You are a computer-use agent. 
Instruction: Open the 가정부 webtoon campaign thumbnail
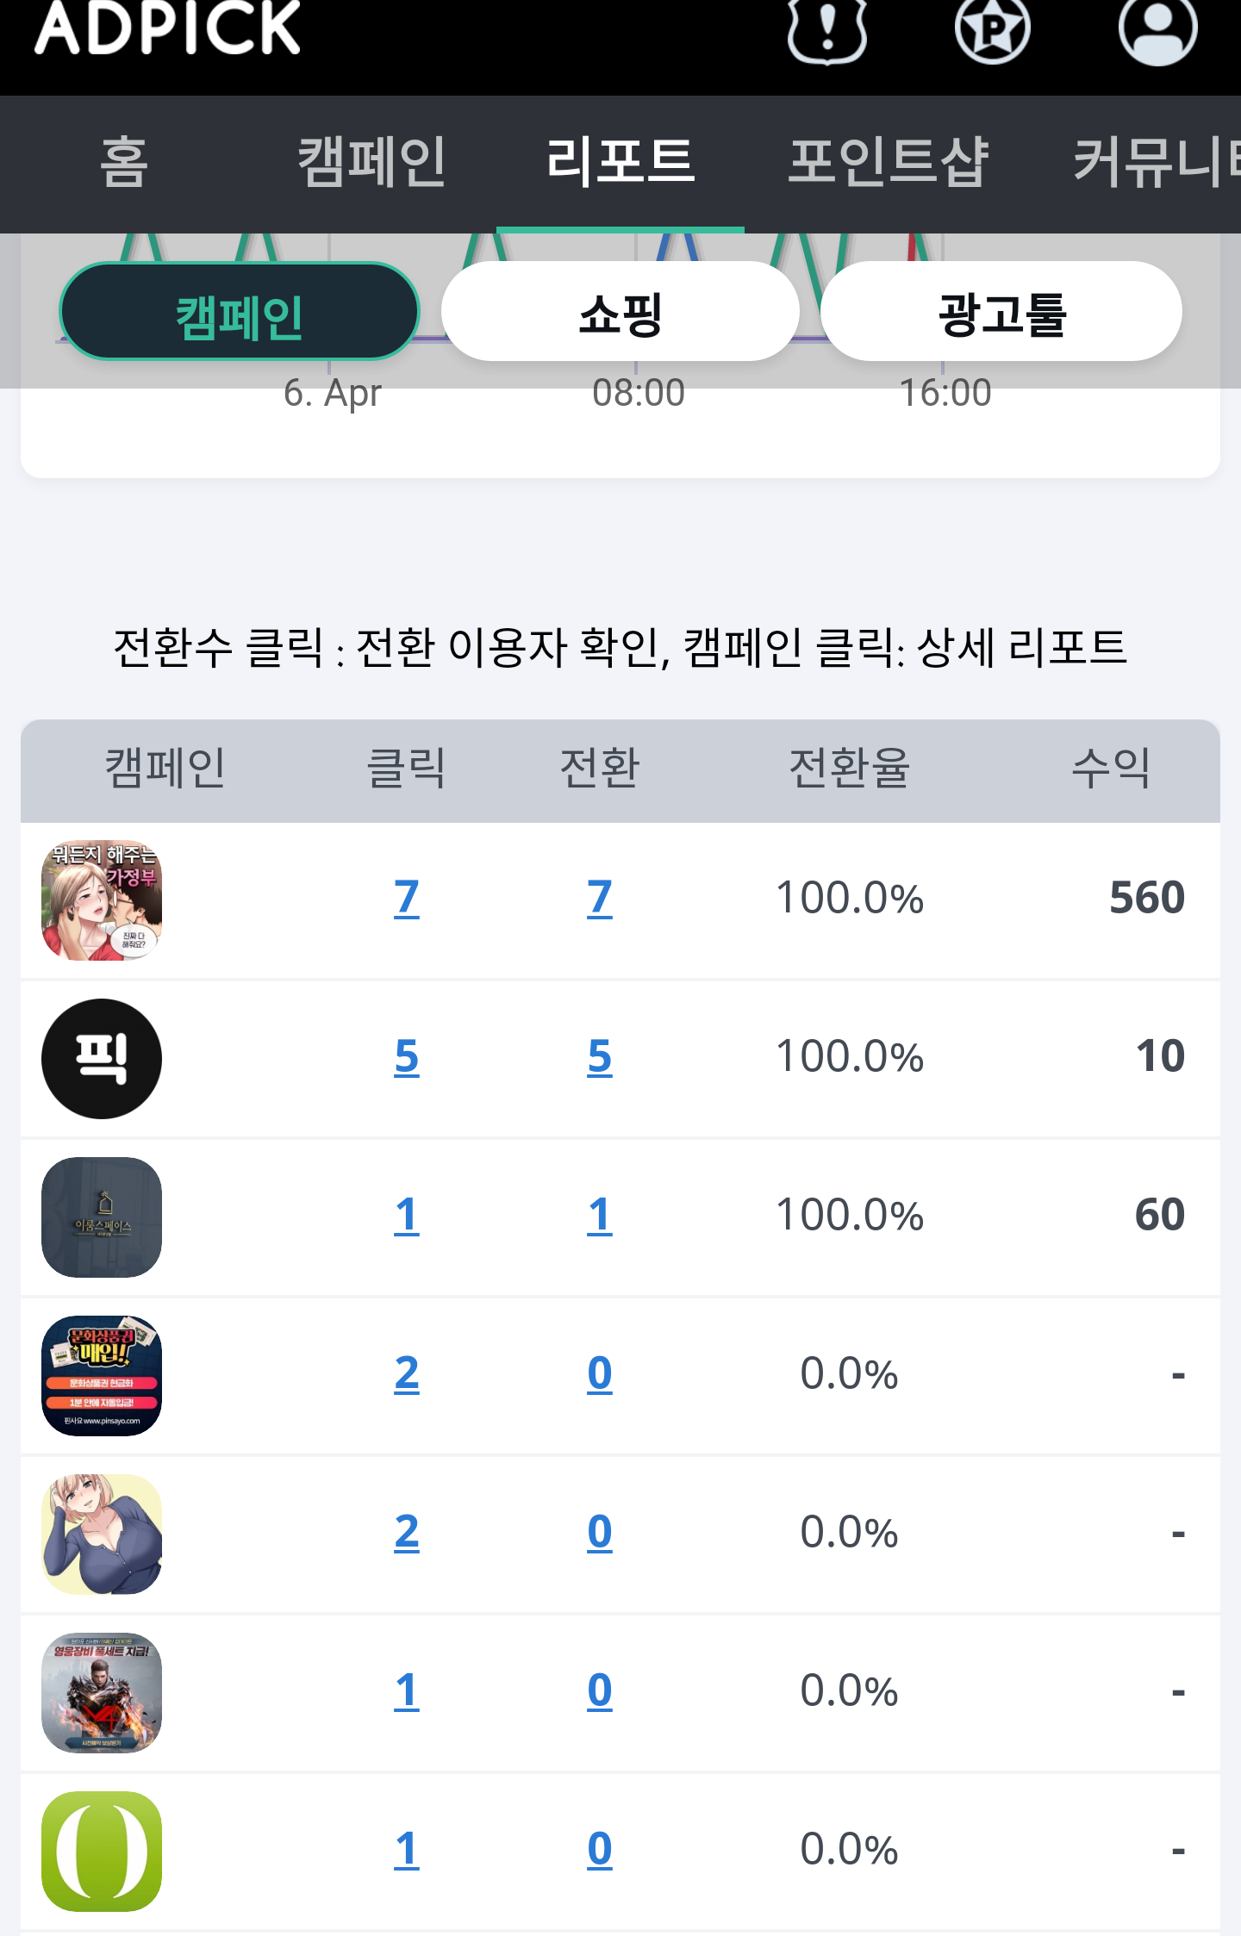pos(102,900)
